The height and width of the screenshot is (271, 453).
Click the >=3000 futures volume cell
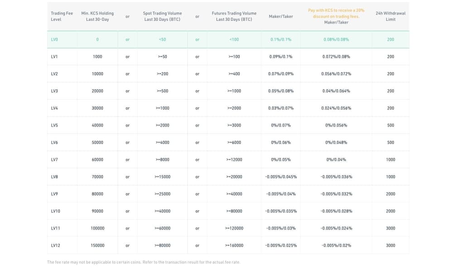(x=234, y=125)
